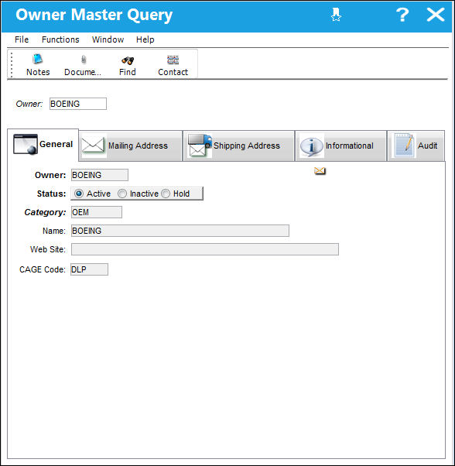
Task: Click the toolbar drag handle dots
Action: point(12,64)
